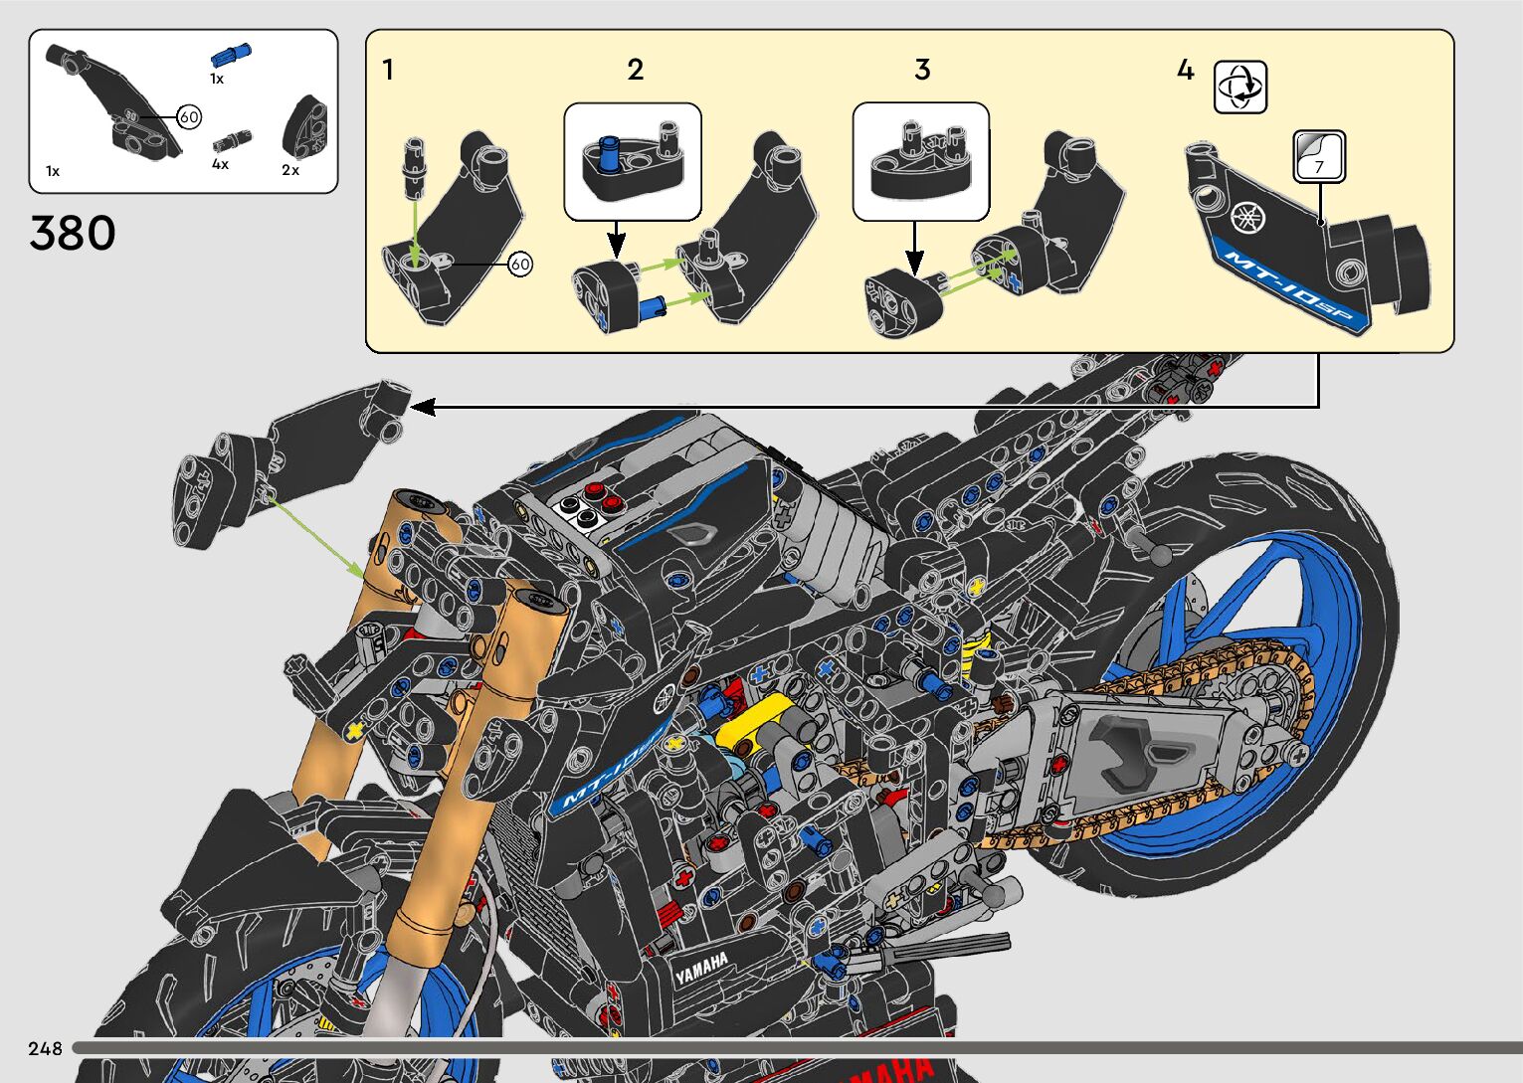Click the circled 60 callout in parts box
This screenshot has height=1083, width=1523.
pyautogui.click(x=189, y=117)
